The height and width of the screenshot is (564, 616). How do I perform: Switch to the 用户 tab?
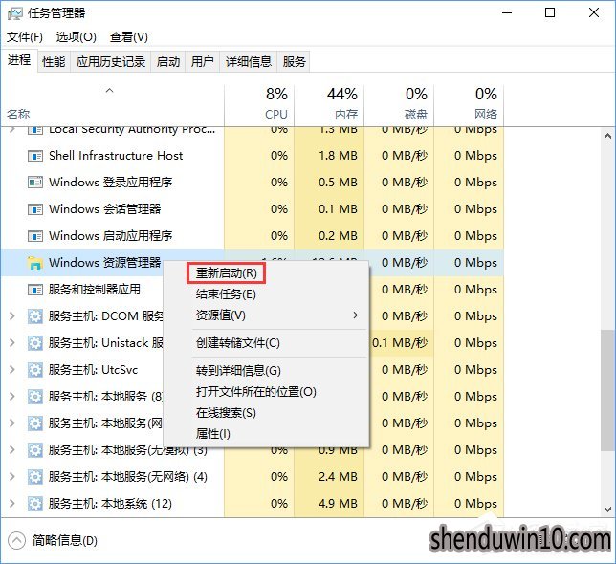(203, 61)
